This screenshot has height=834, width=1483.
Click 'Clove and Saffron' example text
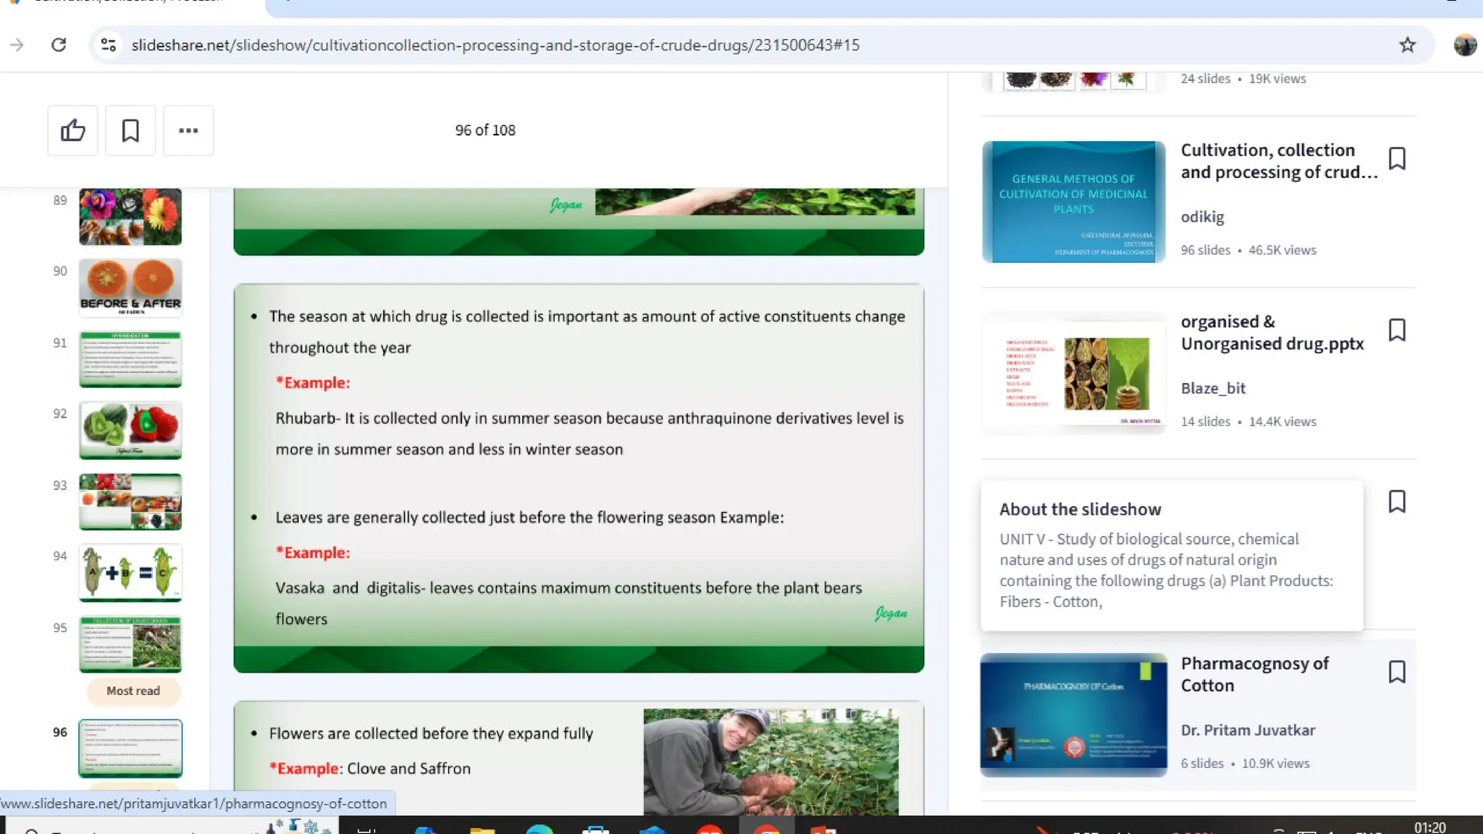coord(408,769)
